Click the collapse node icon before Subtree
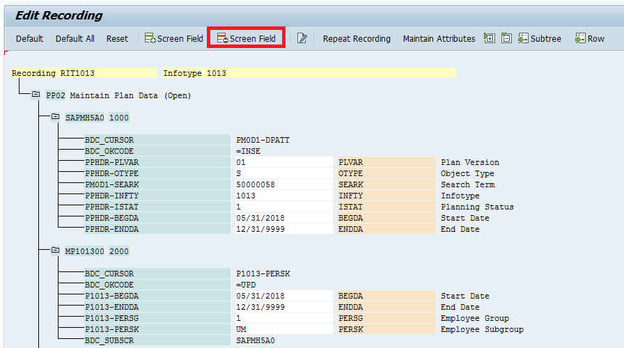The width and height of the screenshot is (624, 348). (x=506, y=38)
